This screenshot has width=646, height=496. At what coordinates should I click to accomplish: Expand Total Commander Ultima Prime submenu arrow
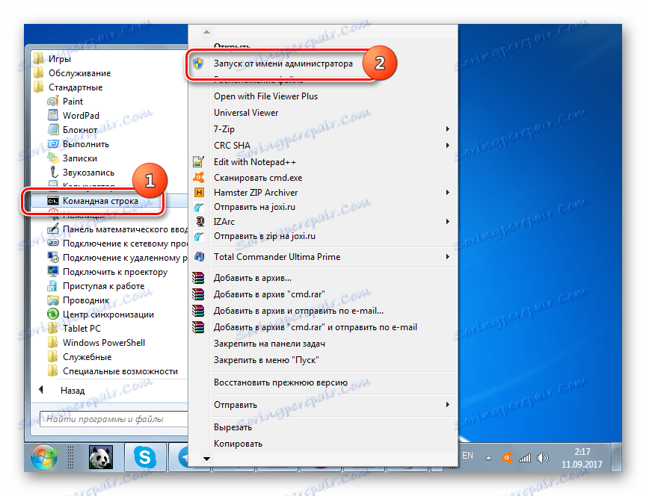tap(447, 257)
